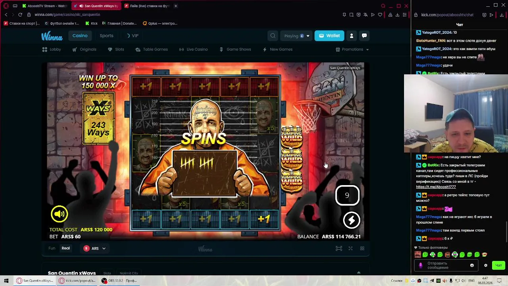Image resolution: width=508 pixels, height=286 pixels.
Task: Open the emoji picker in chat input
Action: [x=472, y=265]
